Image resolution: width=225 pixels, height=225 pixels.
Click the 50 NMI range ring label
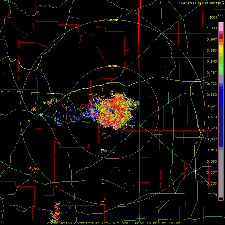pyautogui.click(x=112, y=66)
